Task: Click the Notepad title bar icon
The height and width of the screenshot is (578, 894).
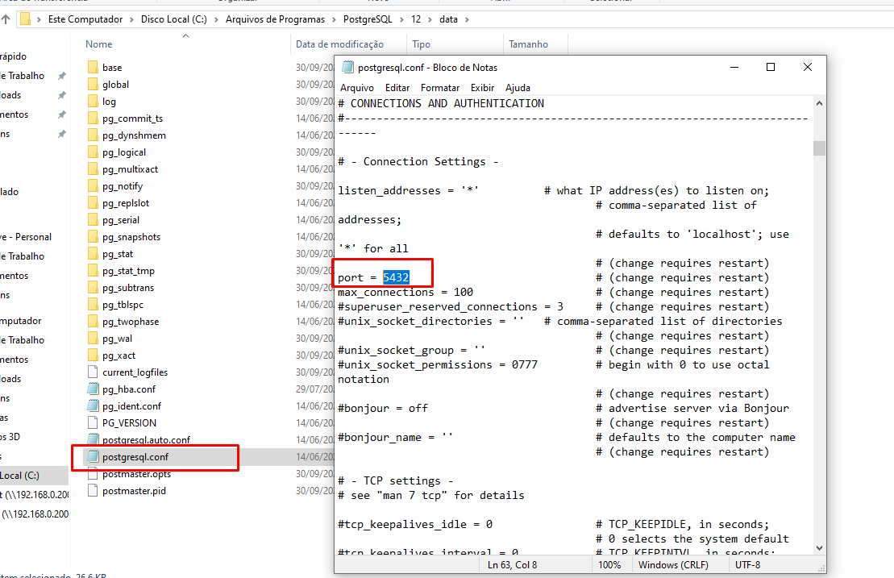Action: click(347, 68)
